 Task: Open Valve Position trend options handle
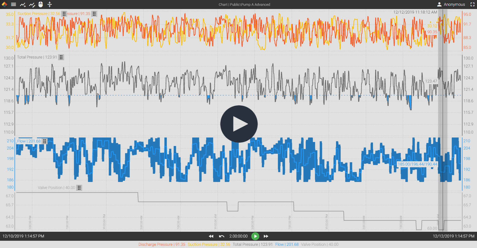coord(79,188)
